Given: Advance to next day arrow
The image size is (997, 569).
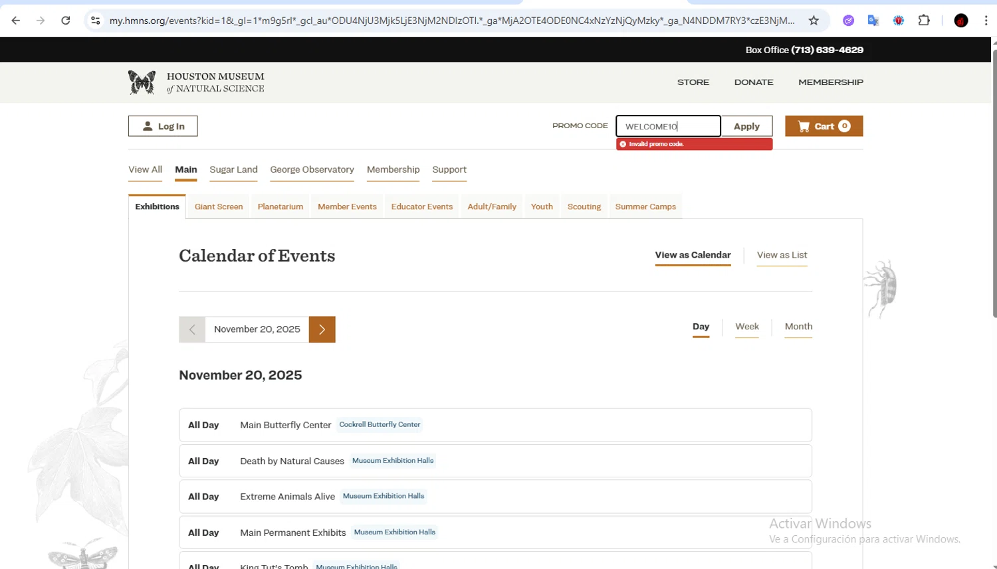Looking at the screenshot, I should (322, 329).
